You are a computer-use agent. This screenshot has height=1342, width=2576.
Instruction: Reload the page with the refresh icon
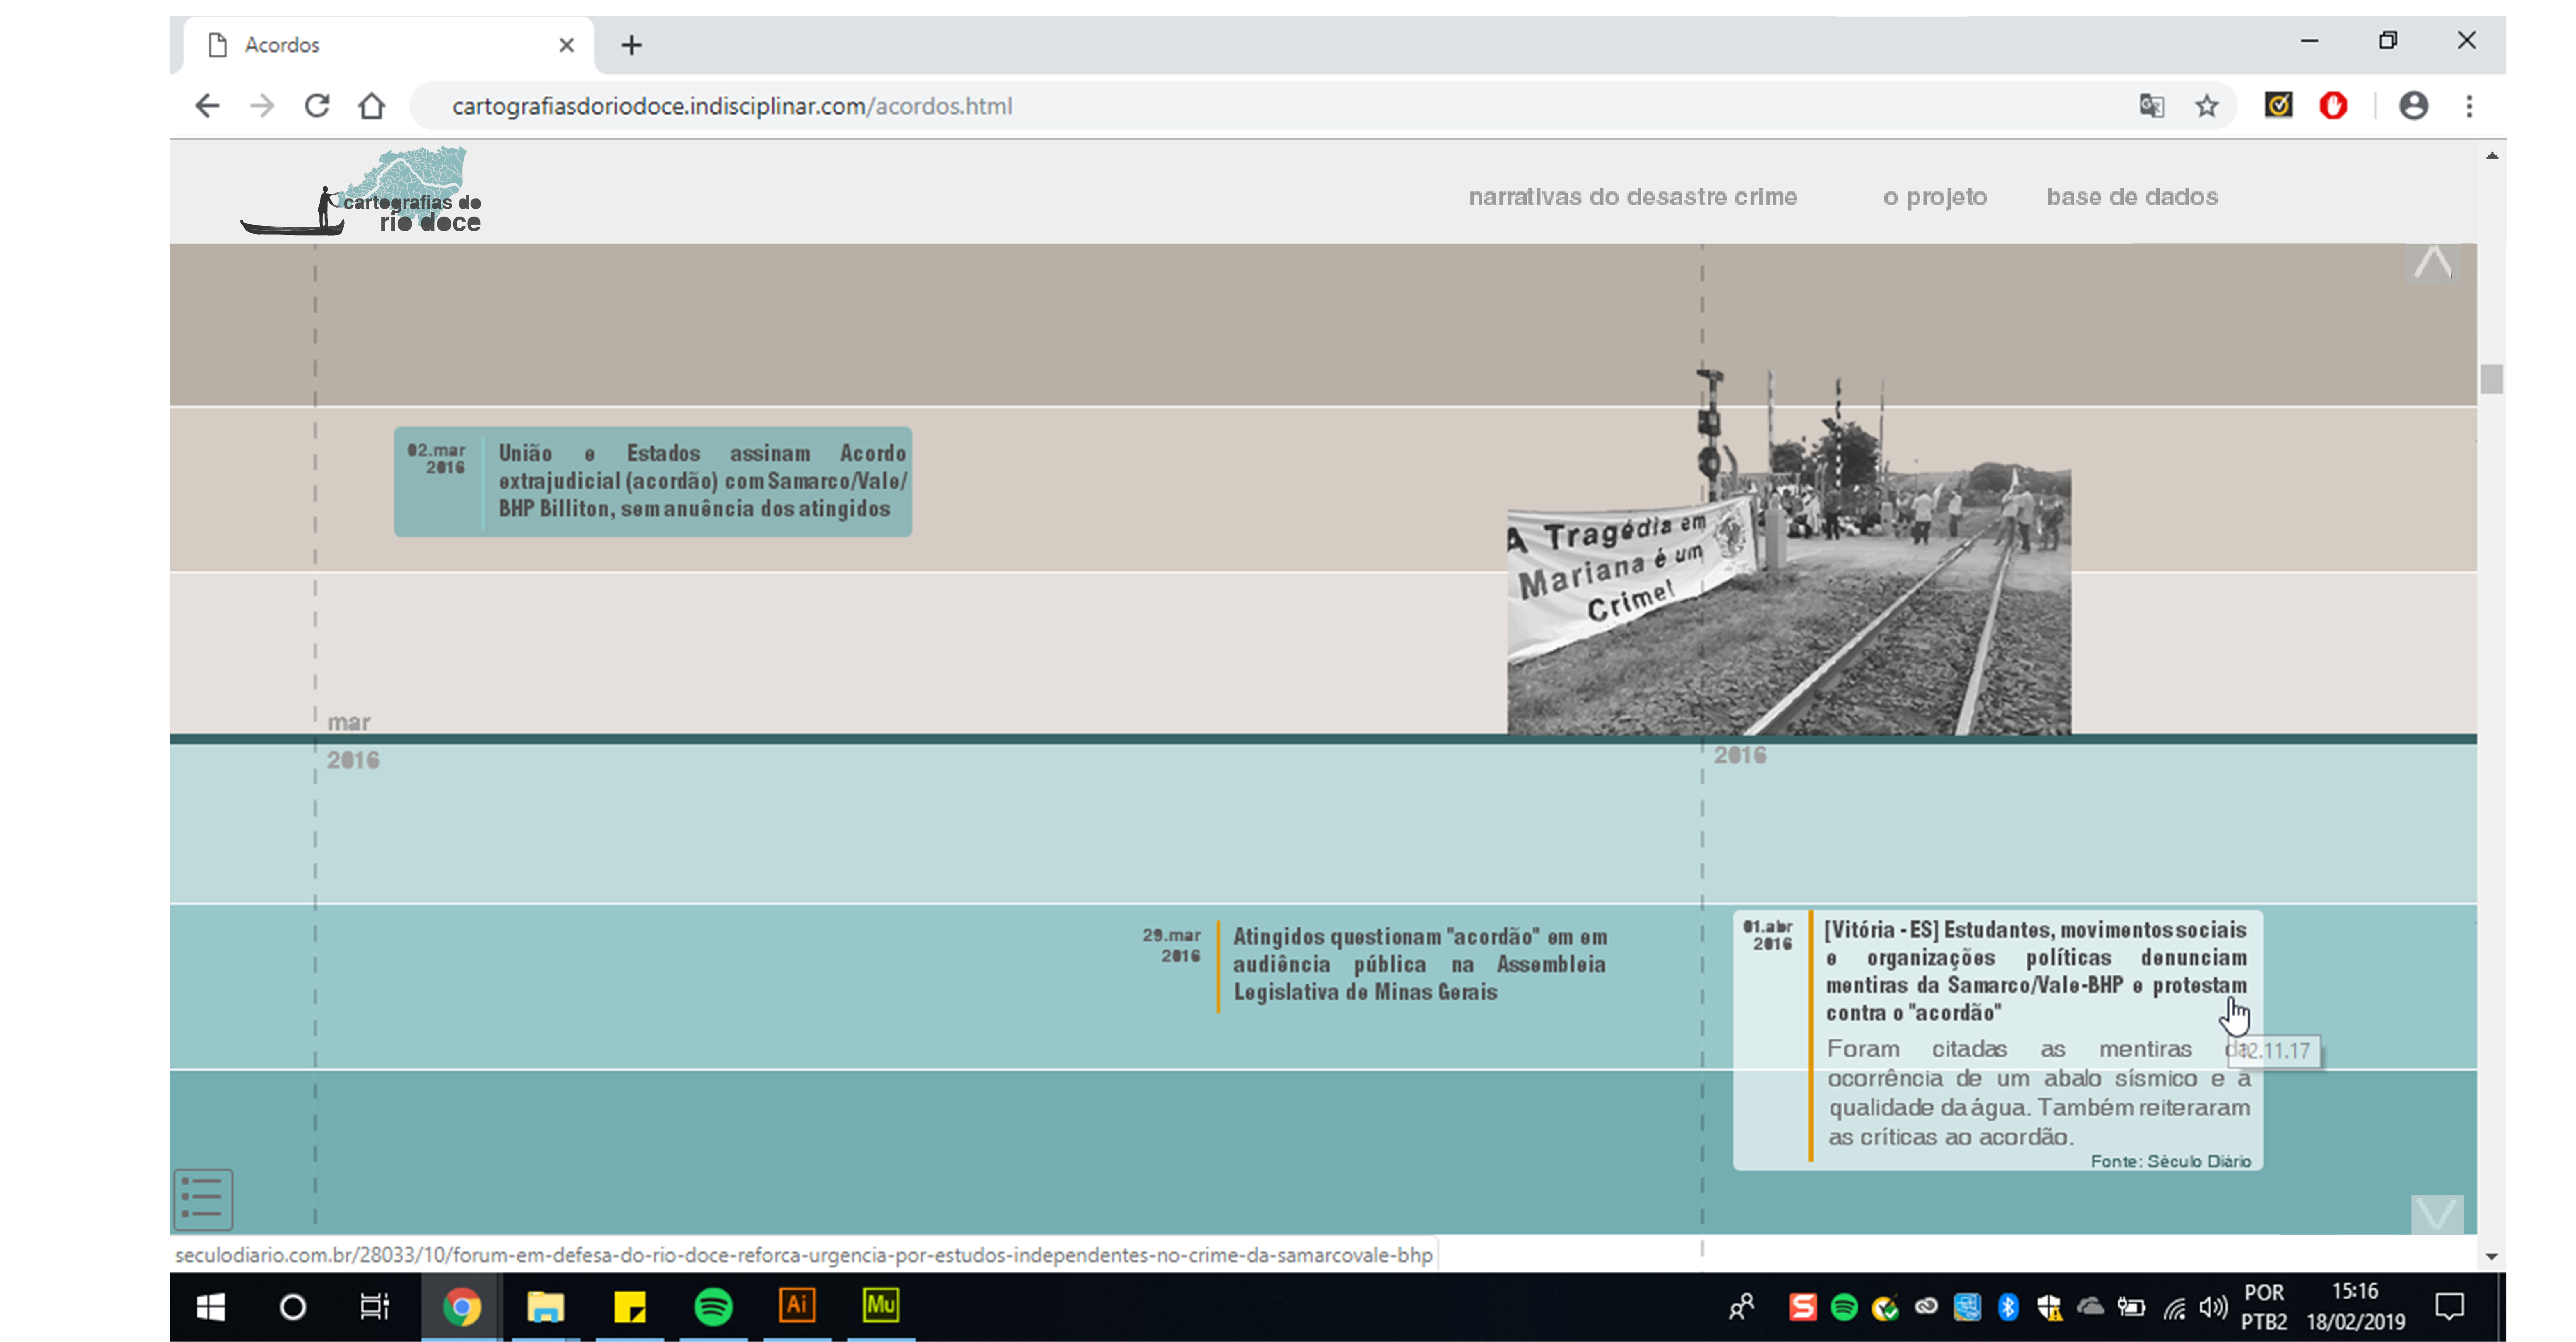tap(317, 106)
